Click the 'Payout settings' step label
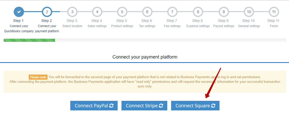 click(x=224, y=26)
